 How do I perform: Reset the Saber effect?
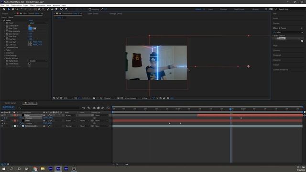point(31,20)
